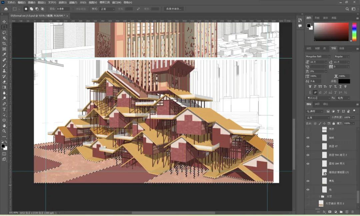
Task: Open the layer filter type dropdown
Action: coord(315,111)
